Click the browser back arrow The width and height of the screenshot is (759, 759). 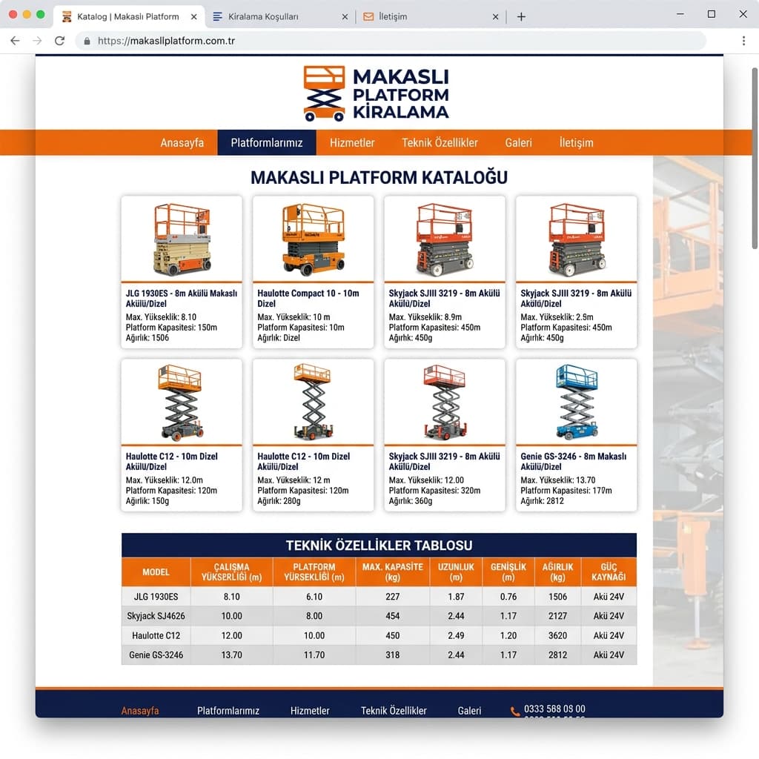15,41
